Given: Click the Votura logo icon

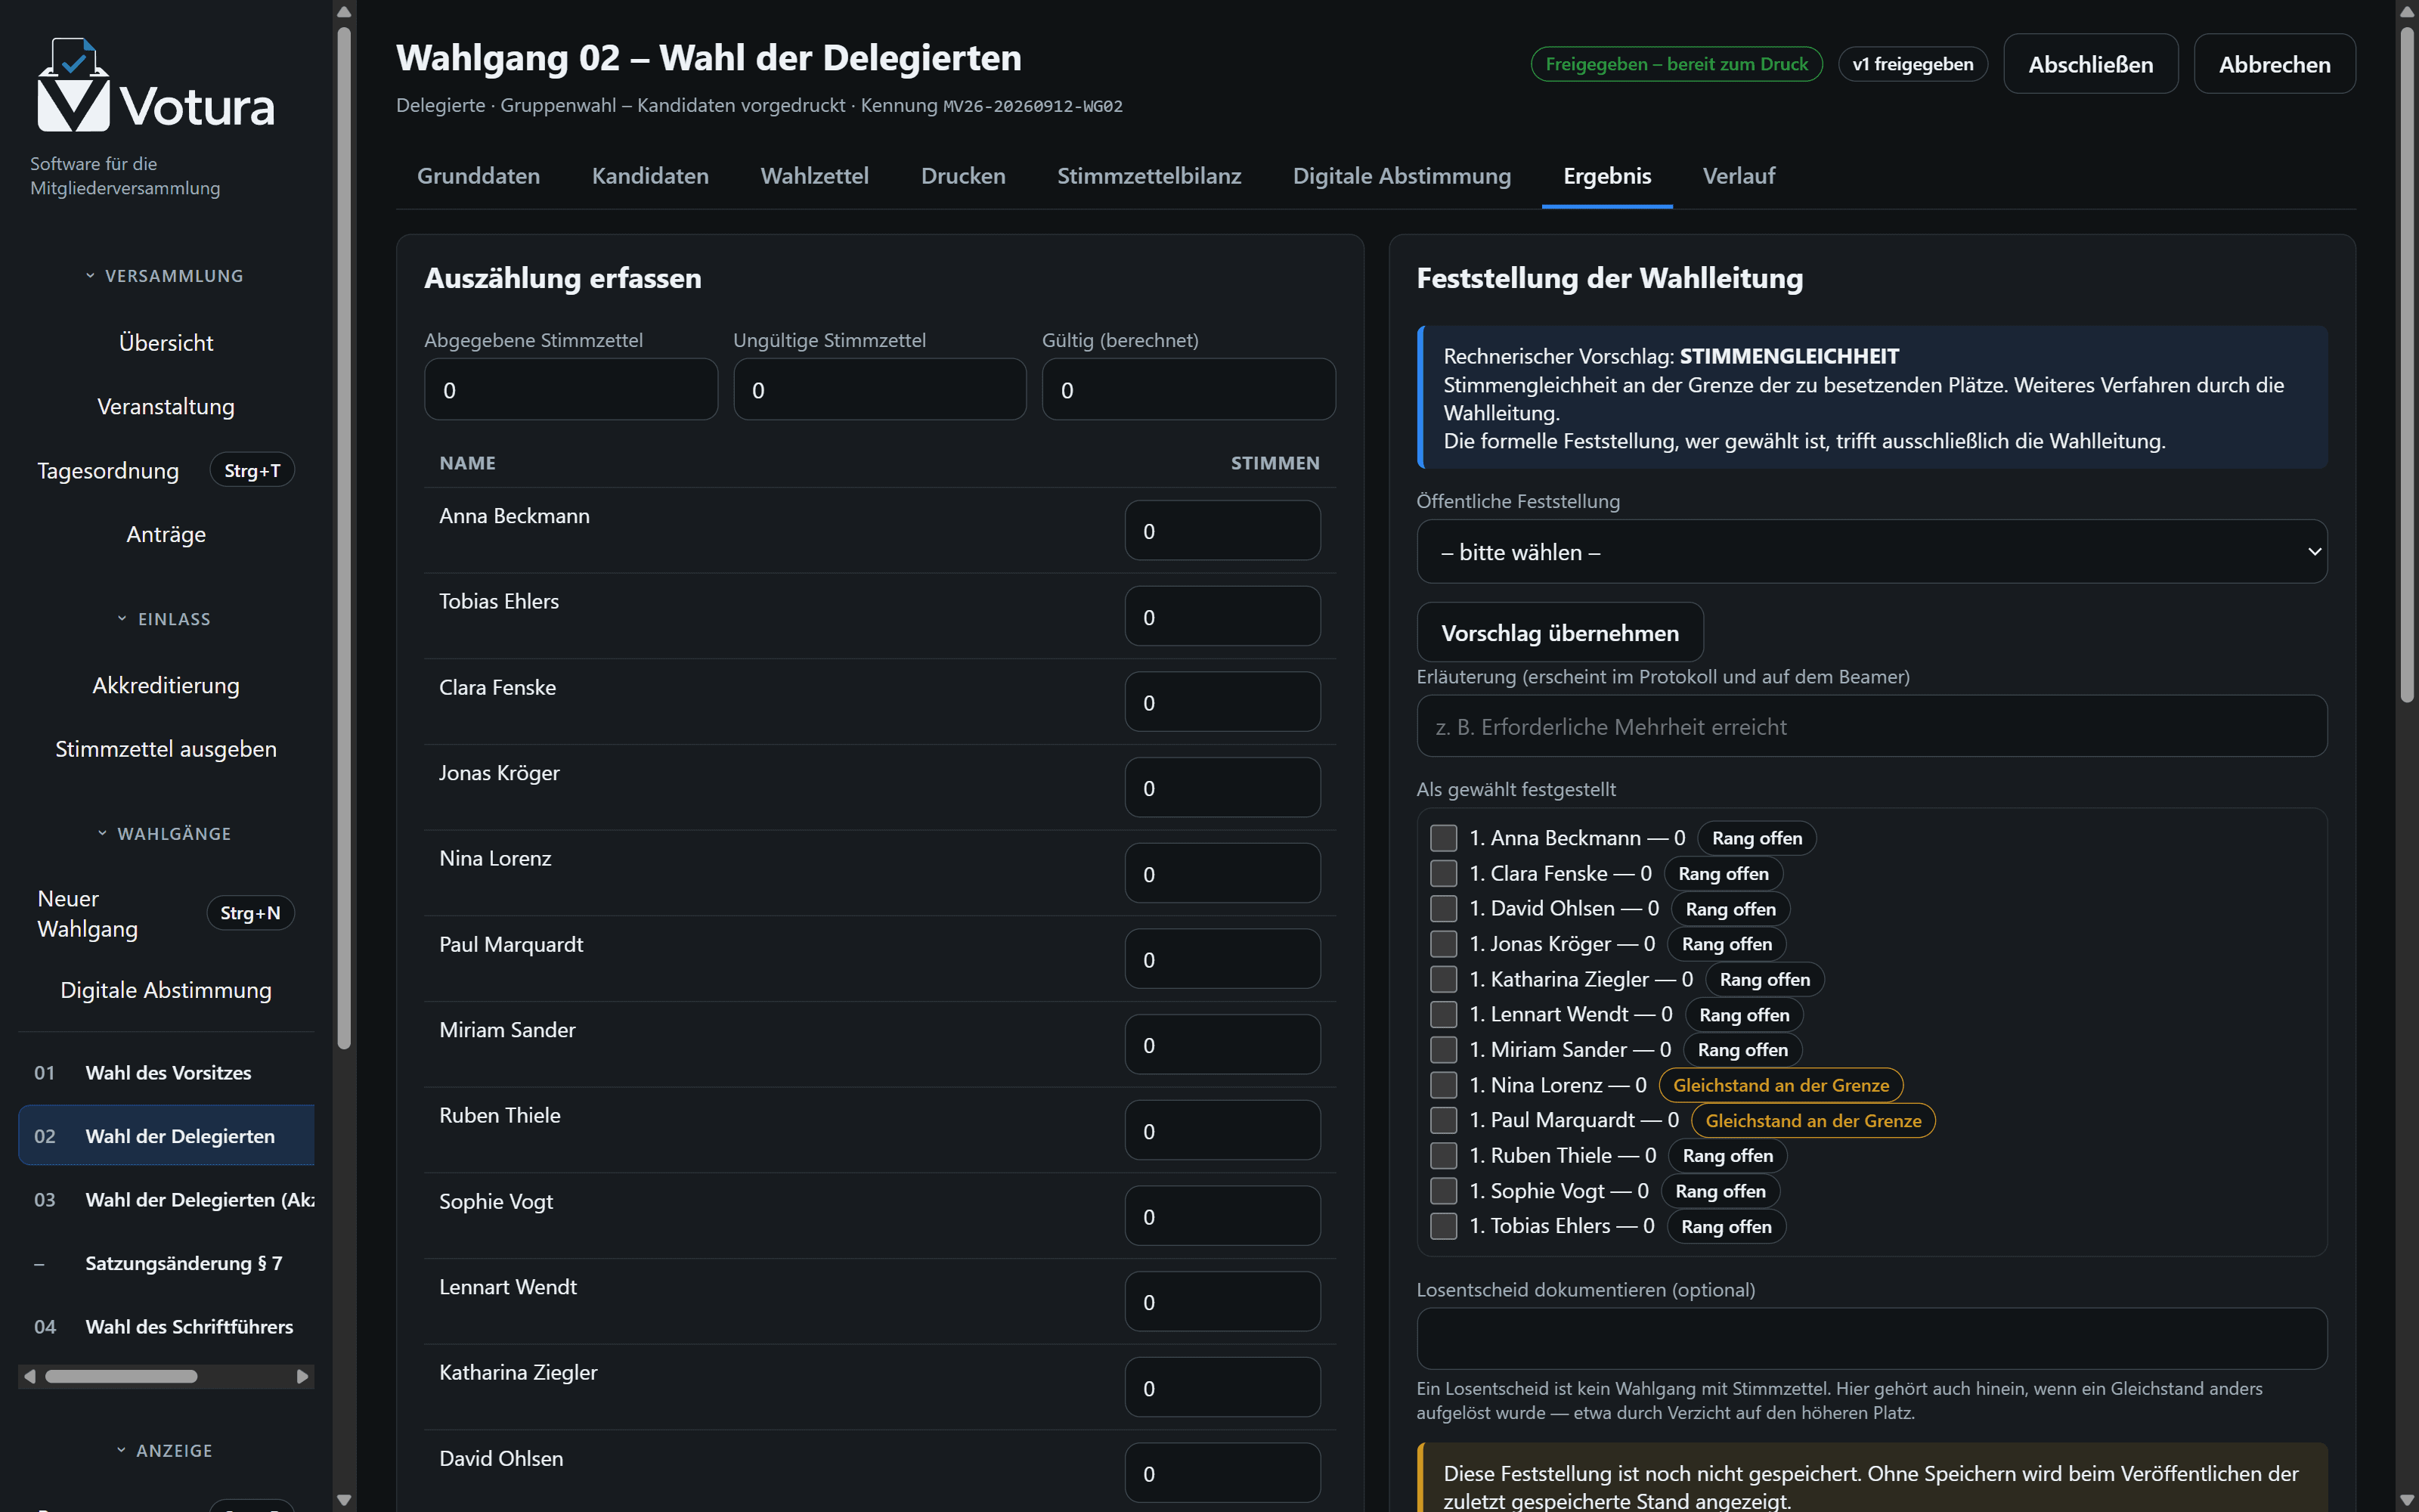Looking at the screenshot, I should tap(73, 85).
